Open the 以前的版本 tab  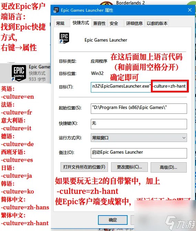click(157, 23)
